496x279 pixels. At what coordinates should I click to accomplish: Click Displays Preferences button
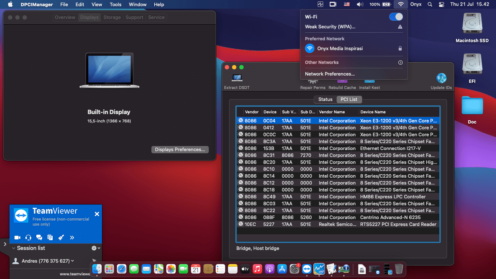coord(180,150)
